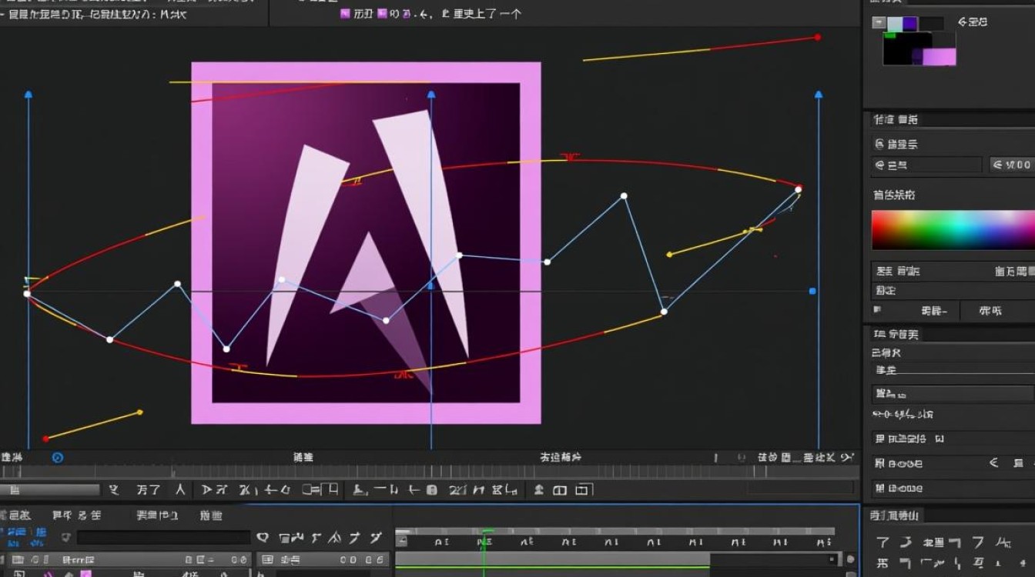Pick a color from the rainbow spectrum
The image size is (1035, 577).
pos(953,229)
